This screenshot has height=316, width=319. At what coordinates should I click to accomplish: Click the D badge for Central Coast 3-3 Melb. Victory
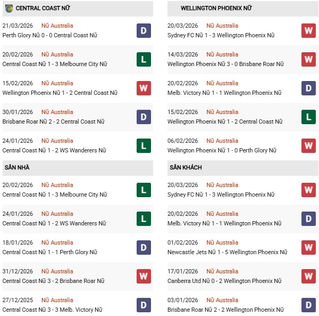pyautogui.click(x=144, y=305)
